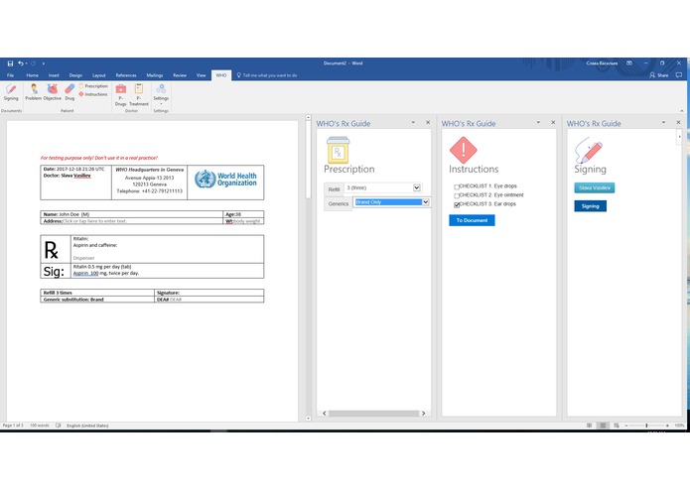Image resolution: width=690 pixels, height=490 pixels.
Task: Go to the Design tab
Action: [75, 75]
